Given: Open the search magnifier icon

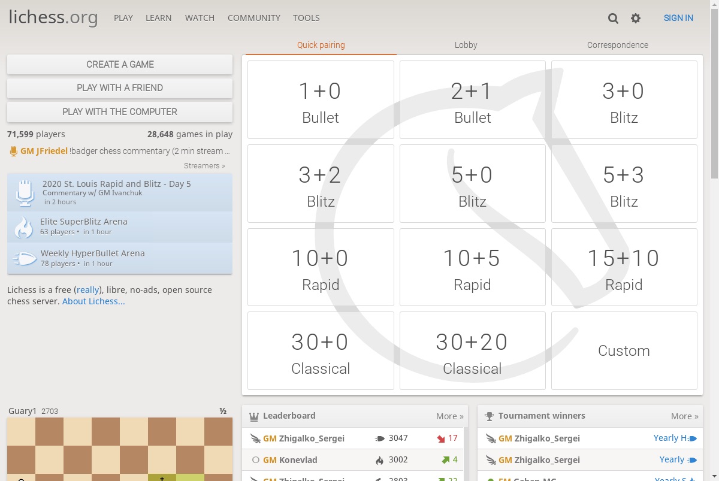Looking at the screenshot, I should [613, 19].
